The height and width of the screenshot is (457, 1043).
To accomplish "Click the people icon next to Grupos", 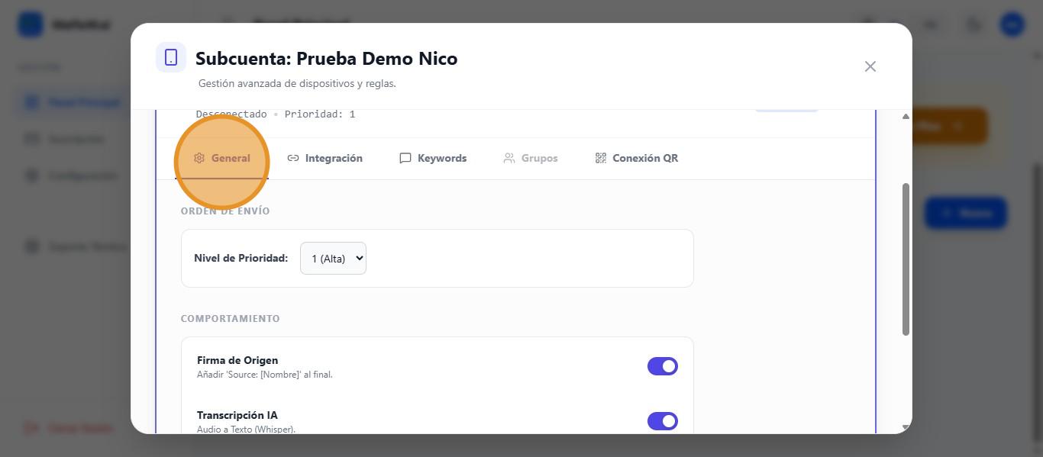I will [x=509, y=158].
